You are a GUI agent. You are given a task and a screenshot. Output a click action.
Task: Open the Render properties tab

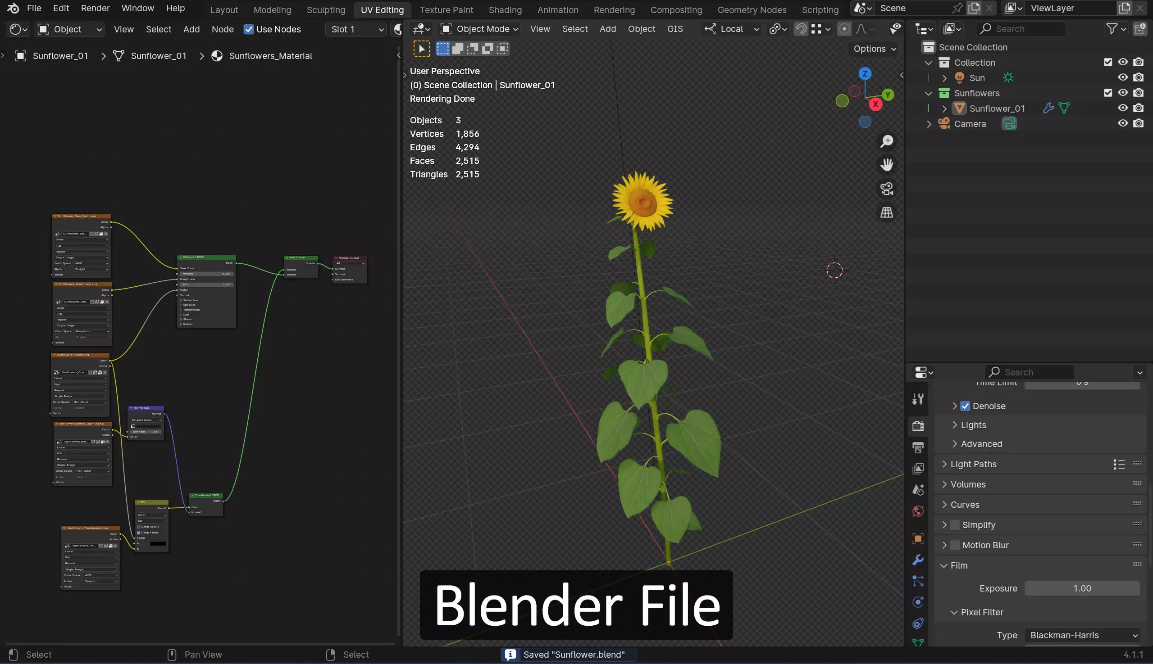tap(918, 426)
